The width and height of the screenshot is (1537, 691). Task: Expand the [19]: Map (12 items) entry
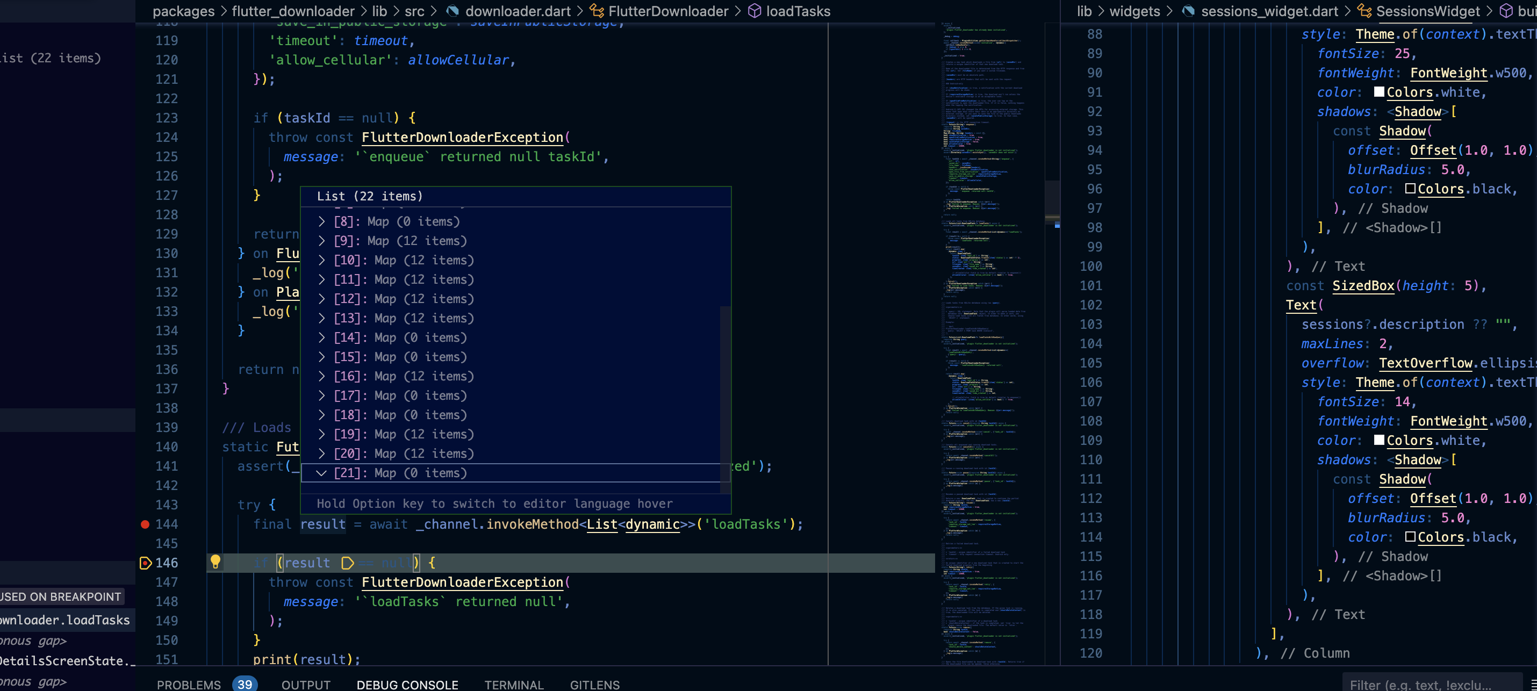point(322,434)
